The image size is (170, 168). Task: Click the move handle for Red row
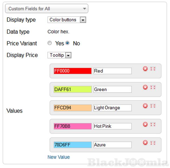(x=153, y=69)
